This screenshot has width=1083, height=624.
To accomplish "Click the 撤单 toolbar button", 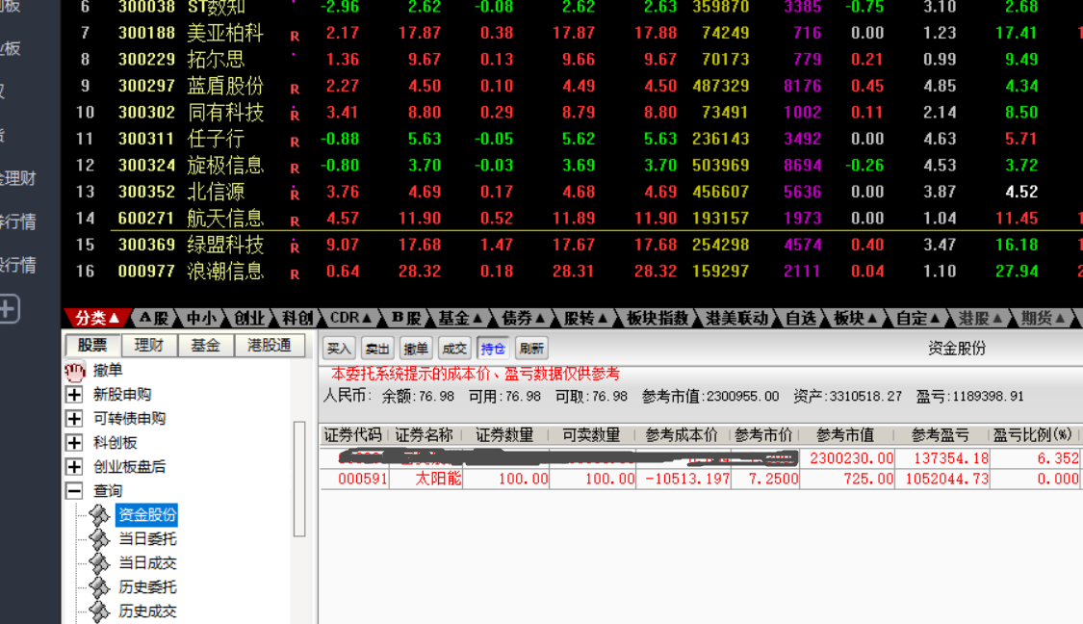I will pos(416,349).
